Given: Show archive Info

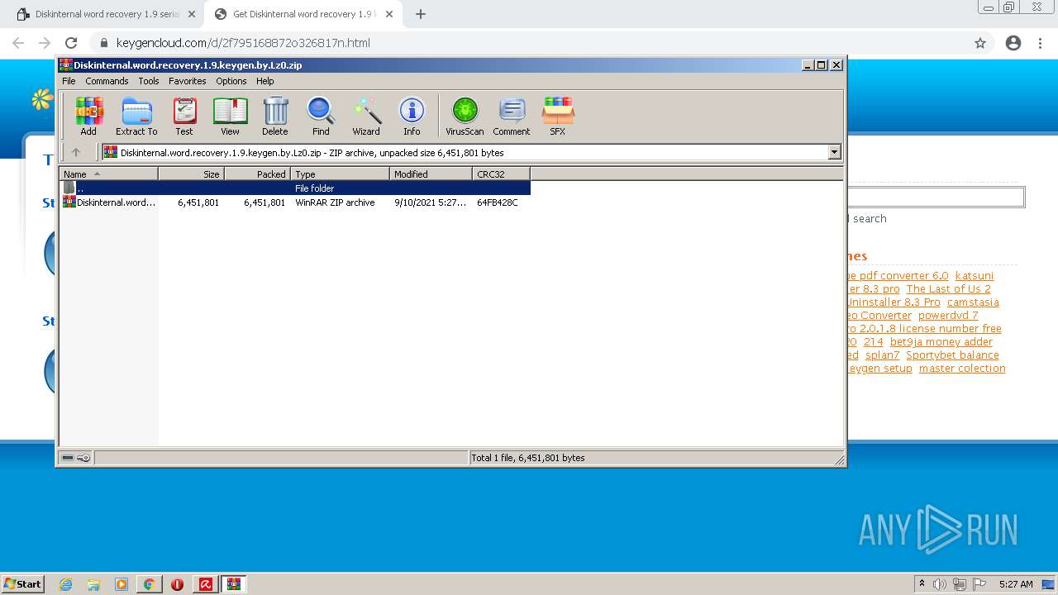Looking at the screenshot, I should pos(412,116).
